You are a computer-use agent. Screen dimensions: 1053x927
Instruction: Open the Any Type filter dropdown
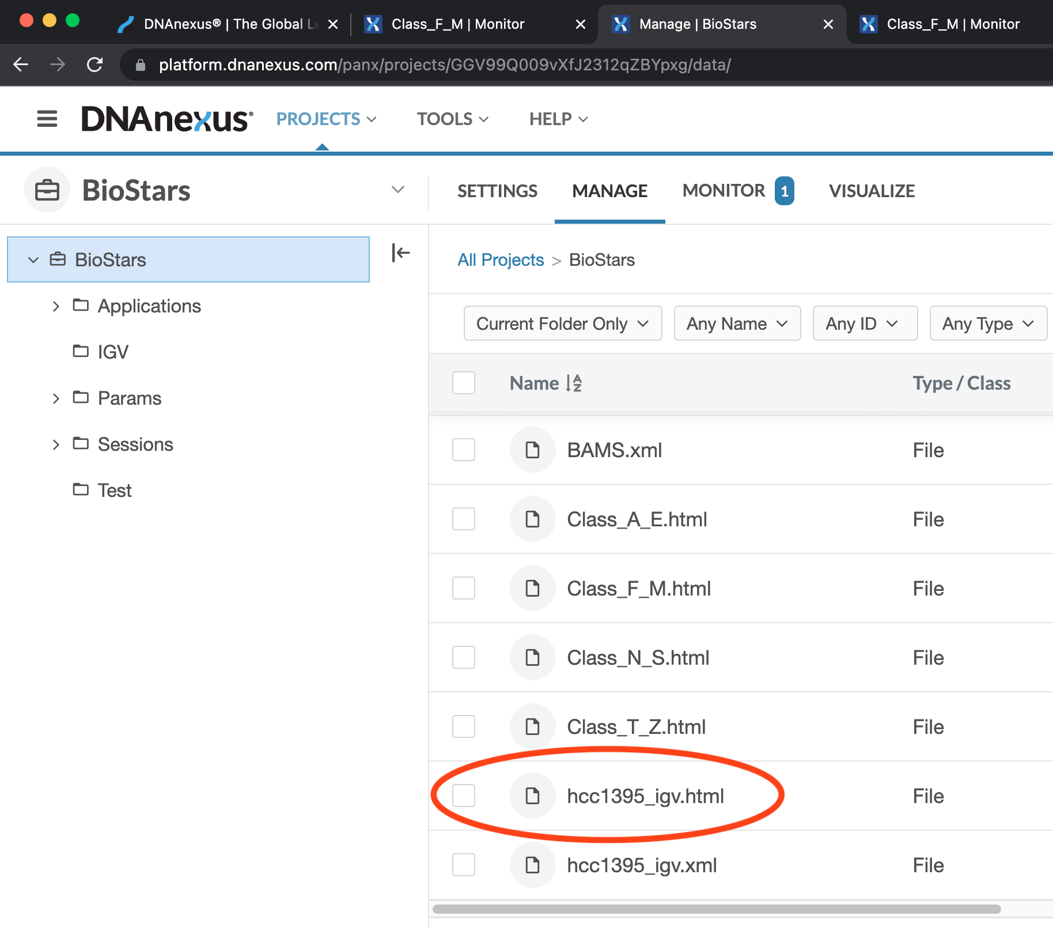(x=987, y=323)
